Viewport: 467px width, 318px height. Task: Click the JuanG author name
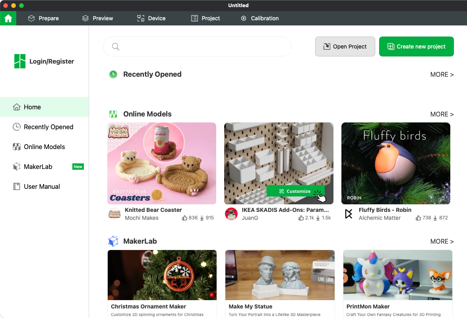click(x=250, y=218)
